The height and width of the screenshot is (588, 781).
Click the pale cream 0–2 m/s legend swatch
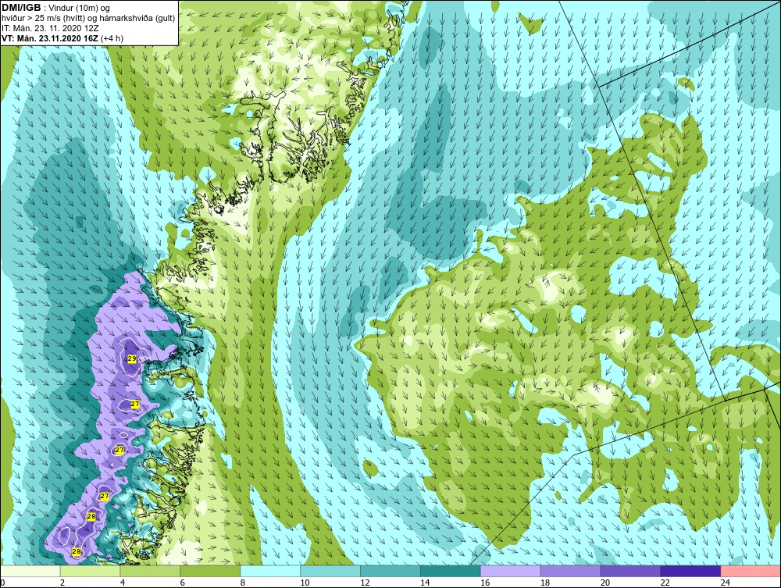click(30, 571)
